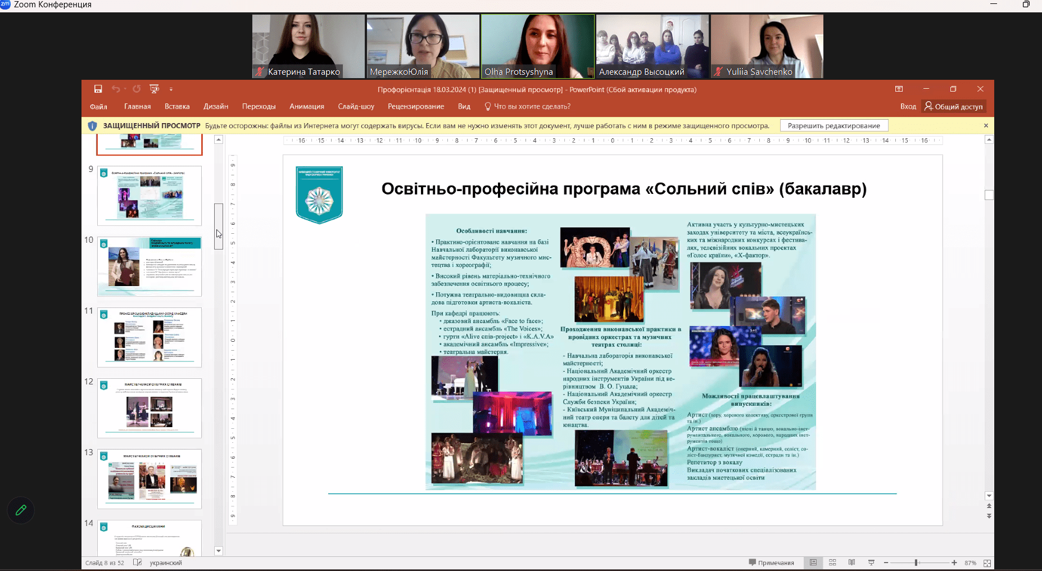The image size is (1042, 571).
Task: Switch to slide sorter view
Action: [832, 563]
